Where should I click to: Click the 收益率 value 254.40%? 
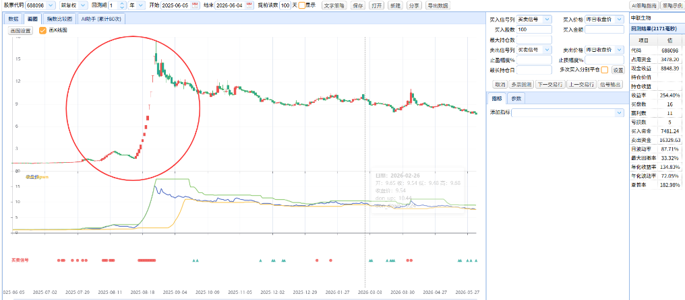671,95
